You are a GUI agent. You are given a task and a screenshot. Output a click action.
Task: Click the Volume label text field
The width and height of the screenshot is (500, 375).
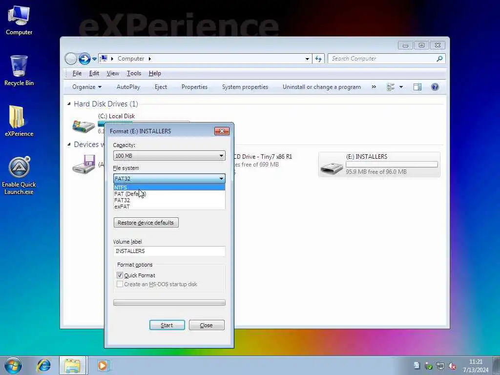coord(169,251)
